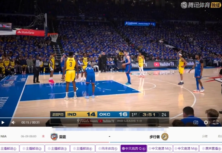Click the Thunder (OKC) team logo
Screen dimensions: 222x153
tap(54, 137)
